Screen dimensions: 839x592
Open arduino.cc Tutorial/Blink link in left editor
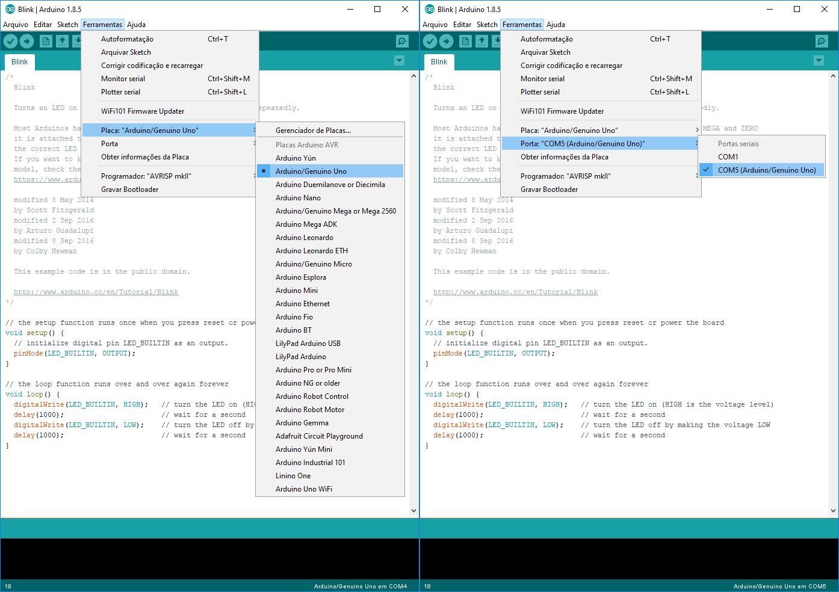point(96,292)
